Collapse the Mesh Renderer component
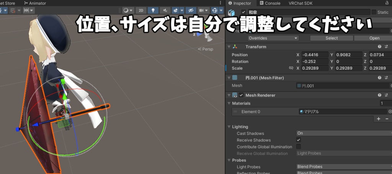The image size is (392, 174). point(229,95)
